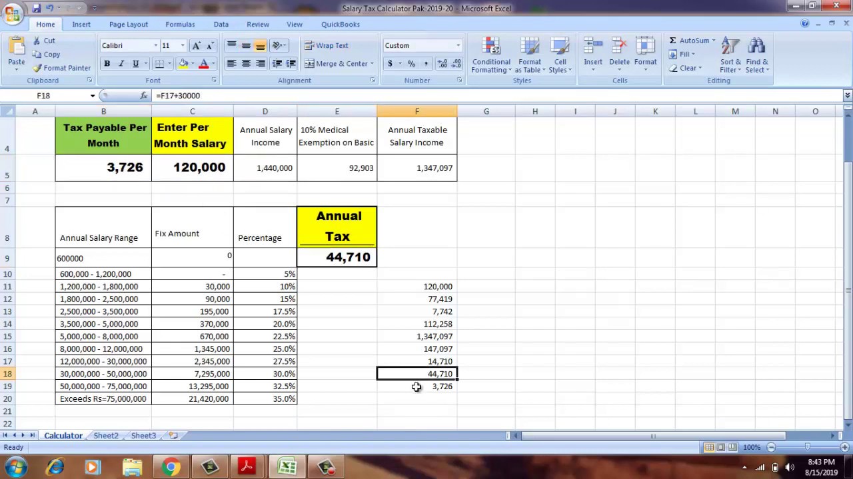Align text left in cell
Image resolution: width=853 pixels, height=479 pixels.
click(x=231, y=64)
